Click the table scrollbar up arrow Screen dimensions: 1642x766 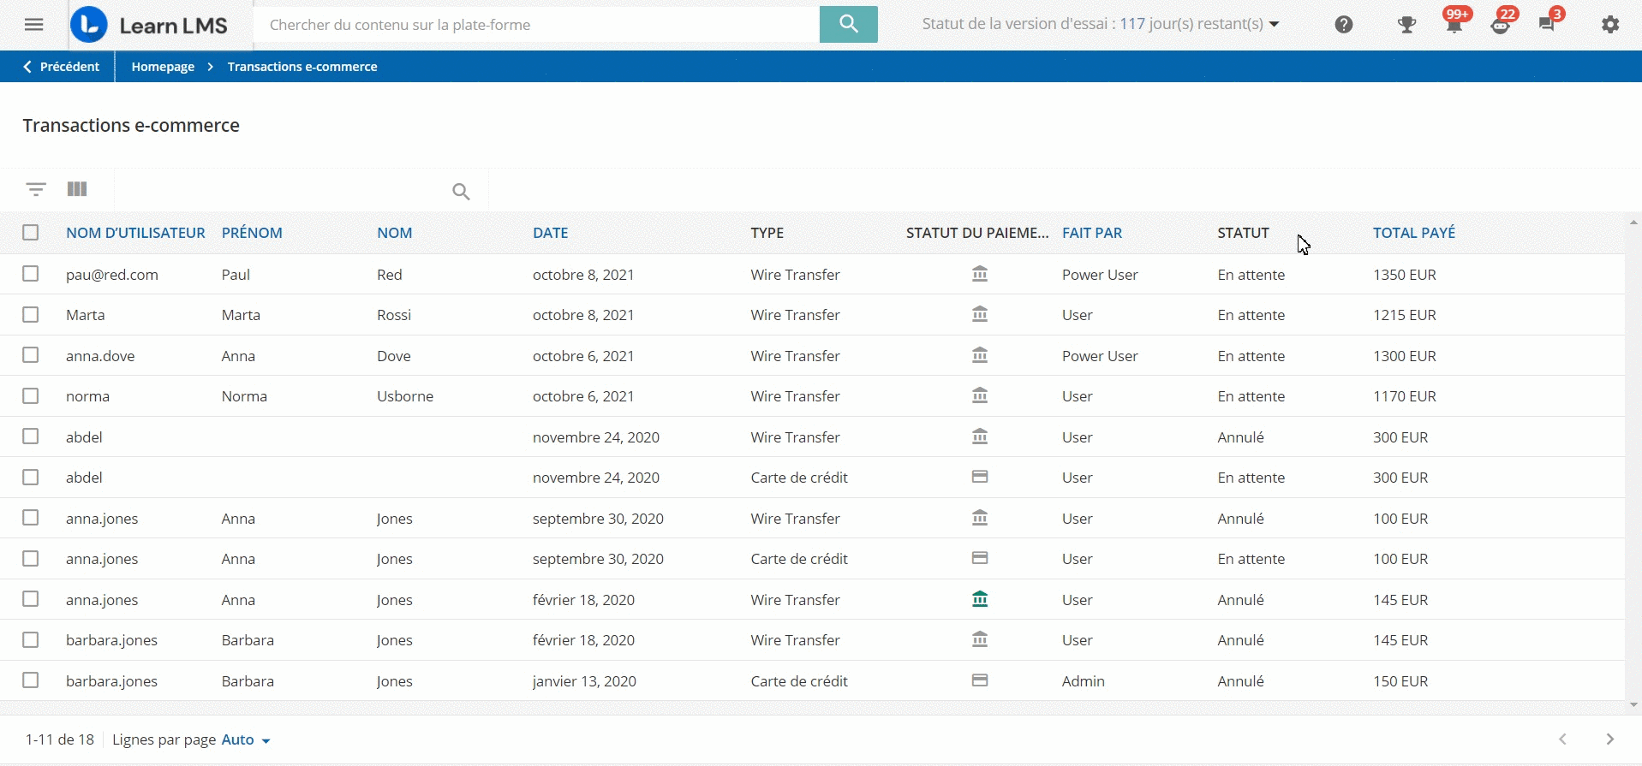point(1633,223)
